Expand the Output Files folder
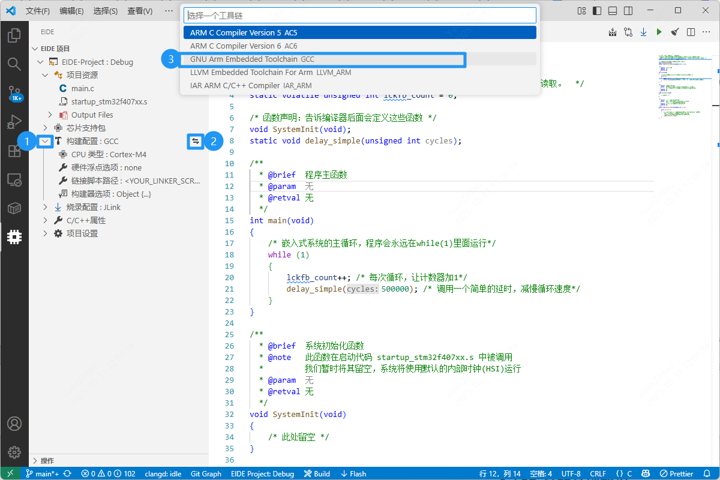The width and height of the screenshot is (720, 480). 50,115
